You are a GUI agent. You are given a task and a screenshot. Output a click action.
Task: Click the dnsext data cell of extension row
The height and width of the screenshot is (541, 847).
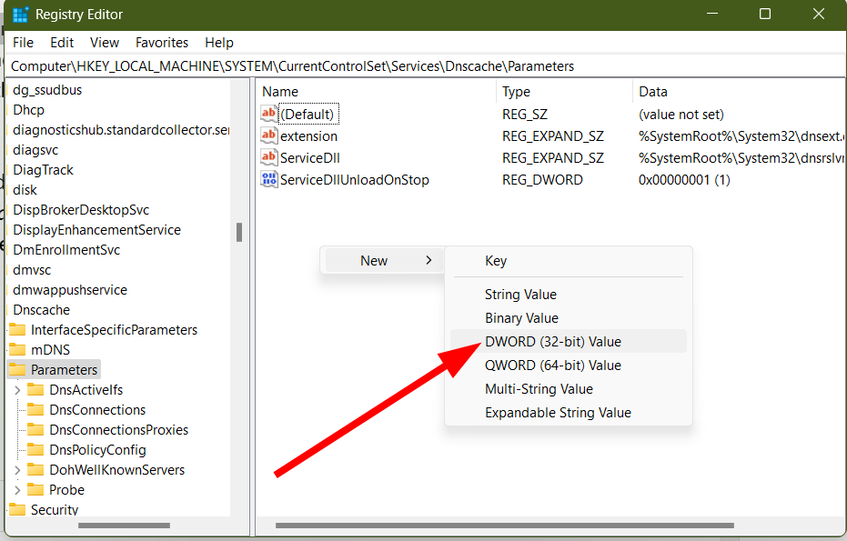(741, 136)
